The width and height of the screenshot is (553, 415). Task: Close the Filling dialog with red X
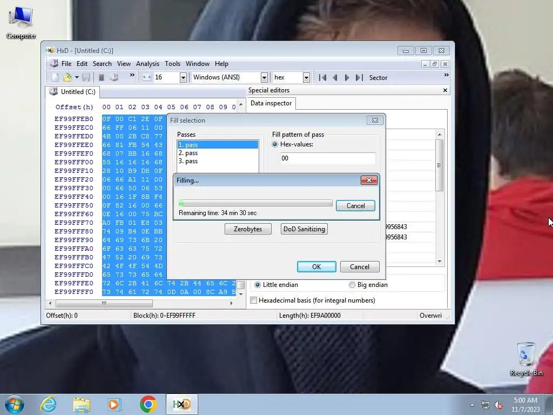[x=369, y=180]
